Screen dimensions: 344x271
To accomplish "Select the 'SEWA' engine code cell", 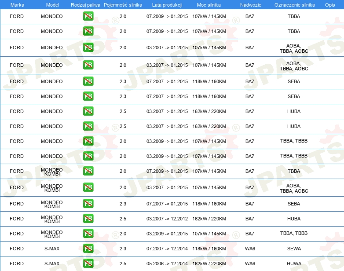I will (x=294, y=249).
